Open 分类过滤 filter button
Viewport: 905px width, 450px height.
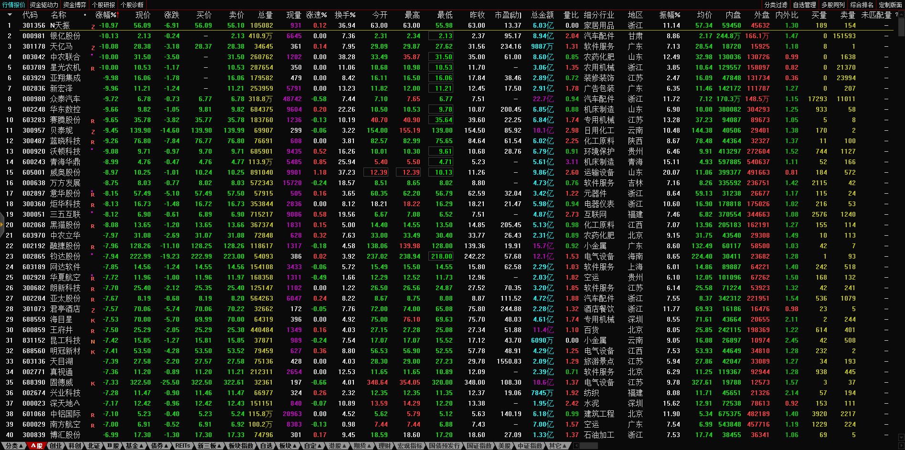(x=776, y=5)
